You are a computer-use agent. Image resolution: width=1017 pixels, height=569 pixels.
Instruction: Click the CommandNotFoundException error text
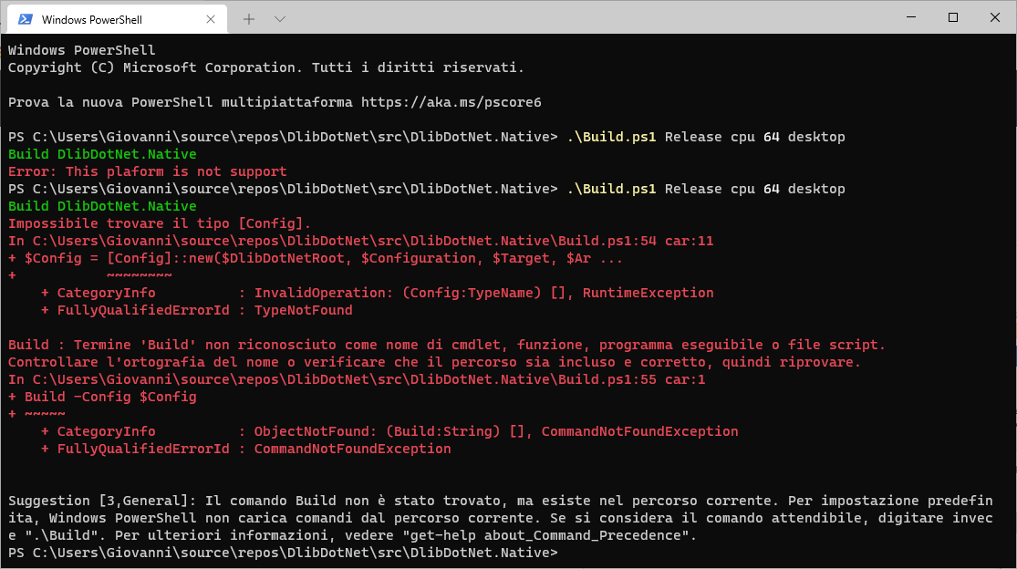pyautogui.click(x=351, y=449)
